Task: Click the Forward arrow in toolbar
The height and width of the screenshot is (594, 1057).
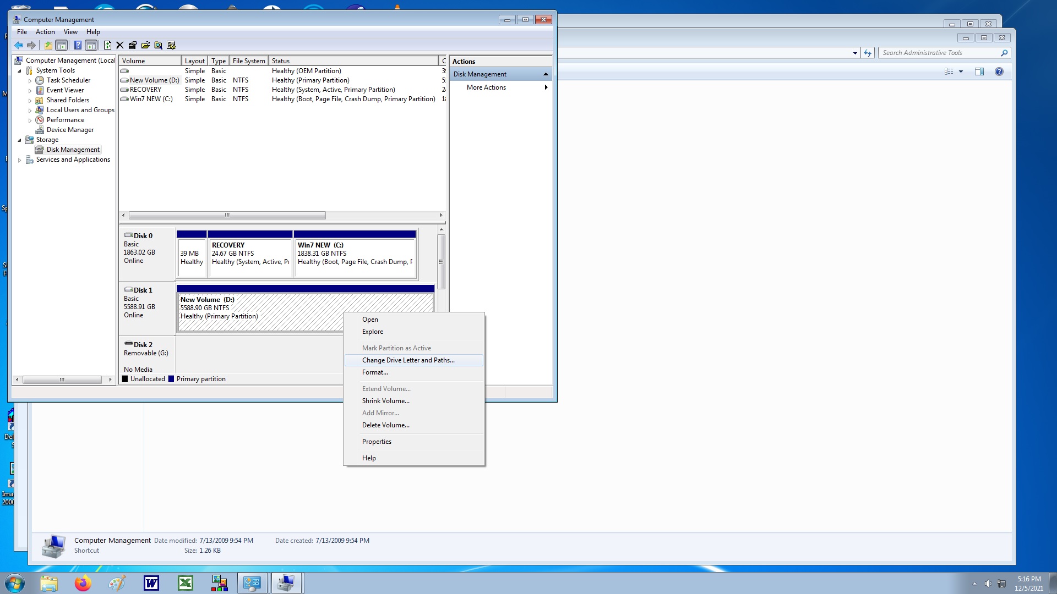Action: pyautogui.click(x=31, y=45)
